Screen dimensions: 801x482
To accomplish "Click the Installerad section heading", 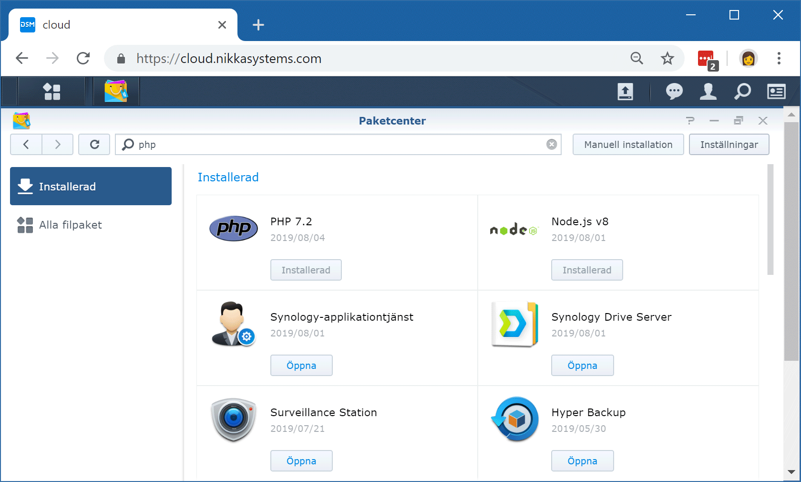I will click(228, 177).
